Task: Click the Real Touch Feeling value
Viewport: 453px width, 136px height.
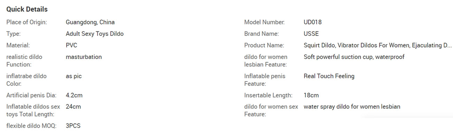Action: coord(329,76)
